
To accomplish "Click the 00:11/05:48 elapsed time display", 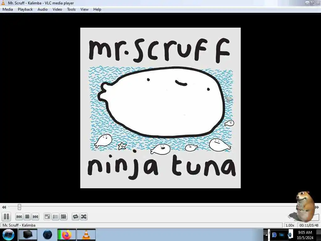I will pos(309,225).
